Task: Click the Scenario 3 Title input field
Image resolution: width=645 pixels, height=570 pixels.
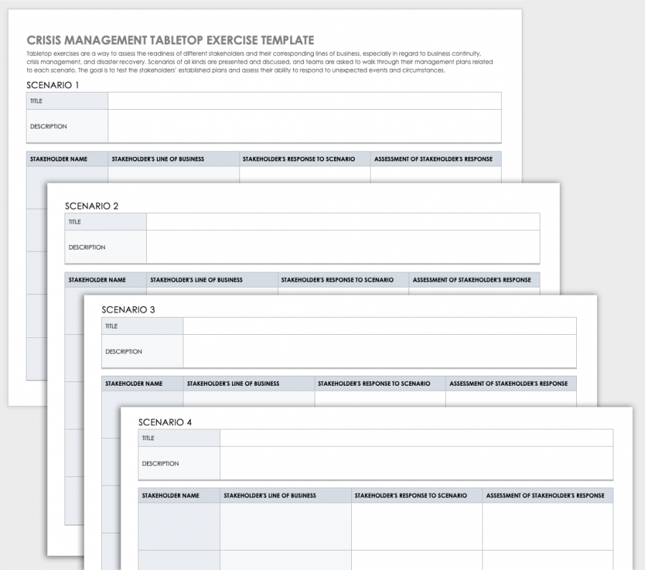Action: [379, 326]
